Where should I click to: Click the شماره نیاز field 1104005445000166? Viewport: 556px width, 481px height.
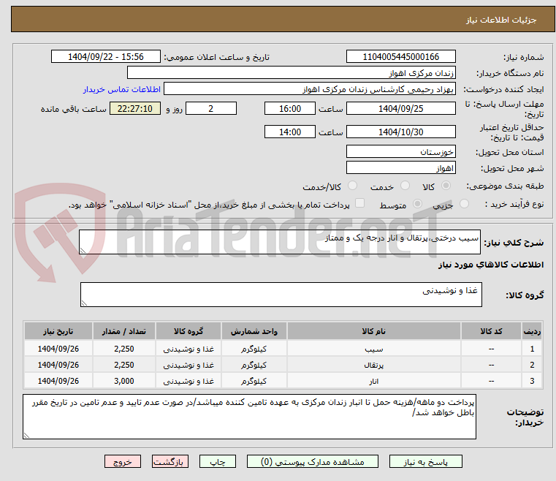[x=400, y=57]
